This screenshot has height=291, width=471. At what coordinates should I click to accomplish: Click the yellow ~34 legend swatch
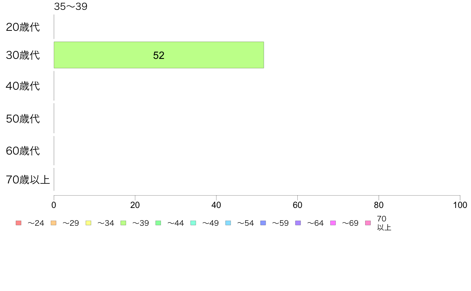tap(88, 223)
